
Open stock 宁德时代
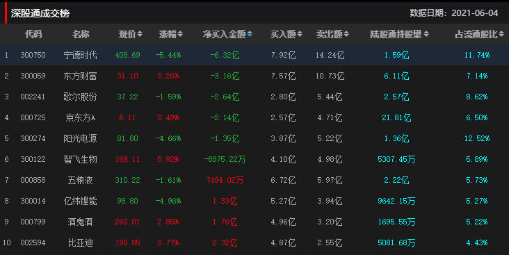coord(80,55)
